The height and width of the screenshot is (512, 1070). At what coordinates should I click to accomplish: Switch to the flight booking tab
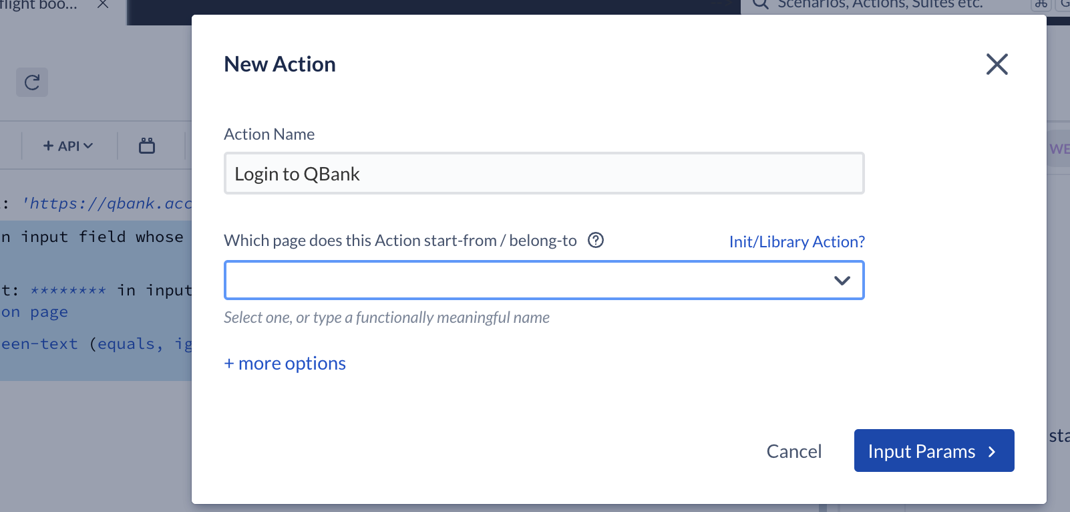coord(39,5)
